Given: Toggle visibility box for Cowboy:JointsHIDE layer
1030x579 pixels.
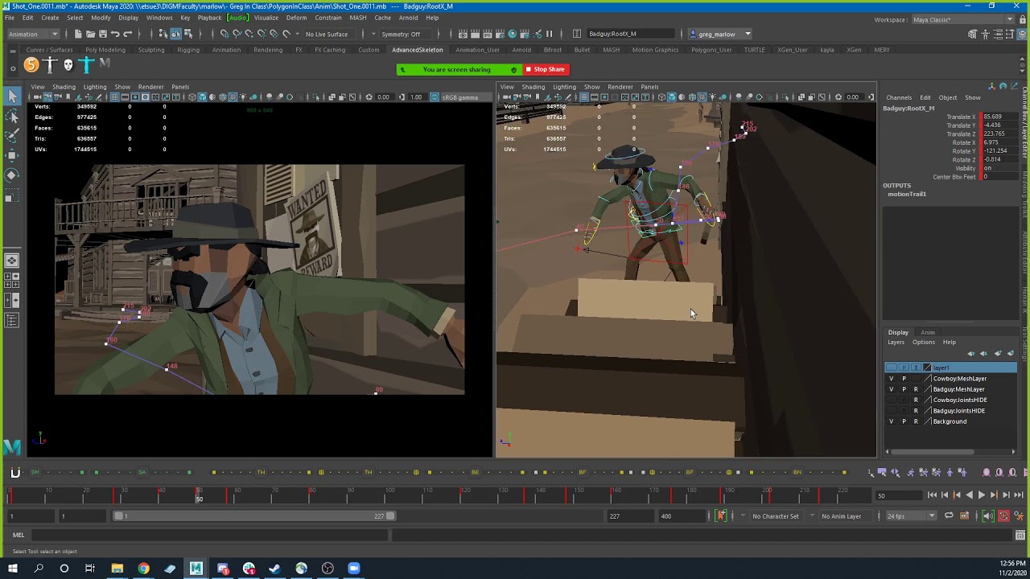Looking at the screenshot, I should [x=891, y=400].
